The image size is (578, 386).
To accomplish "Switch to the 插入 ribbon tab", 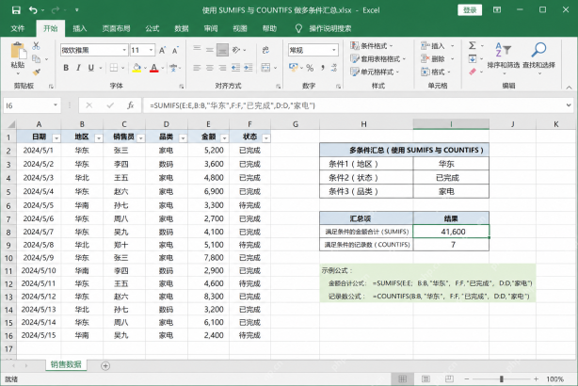I will [80, 28].
